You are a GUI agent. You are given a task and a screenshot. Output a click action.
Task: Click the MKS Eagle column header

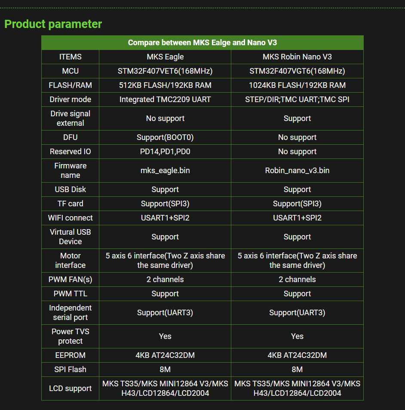[165, 57]
